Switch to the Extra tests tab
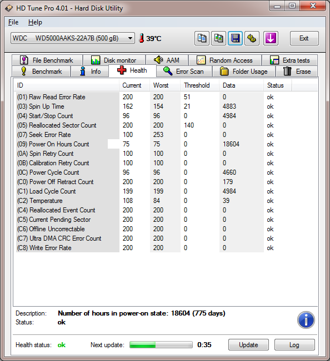 click(289, 60)
